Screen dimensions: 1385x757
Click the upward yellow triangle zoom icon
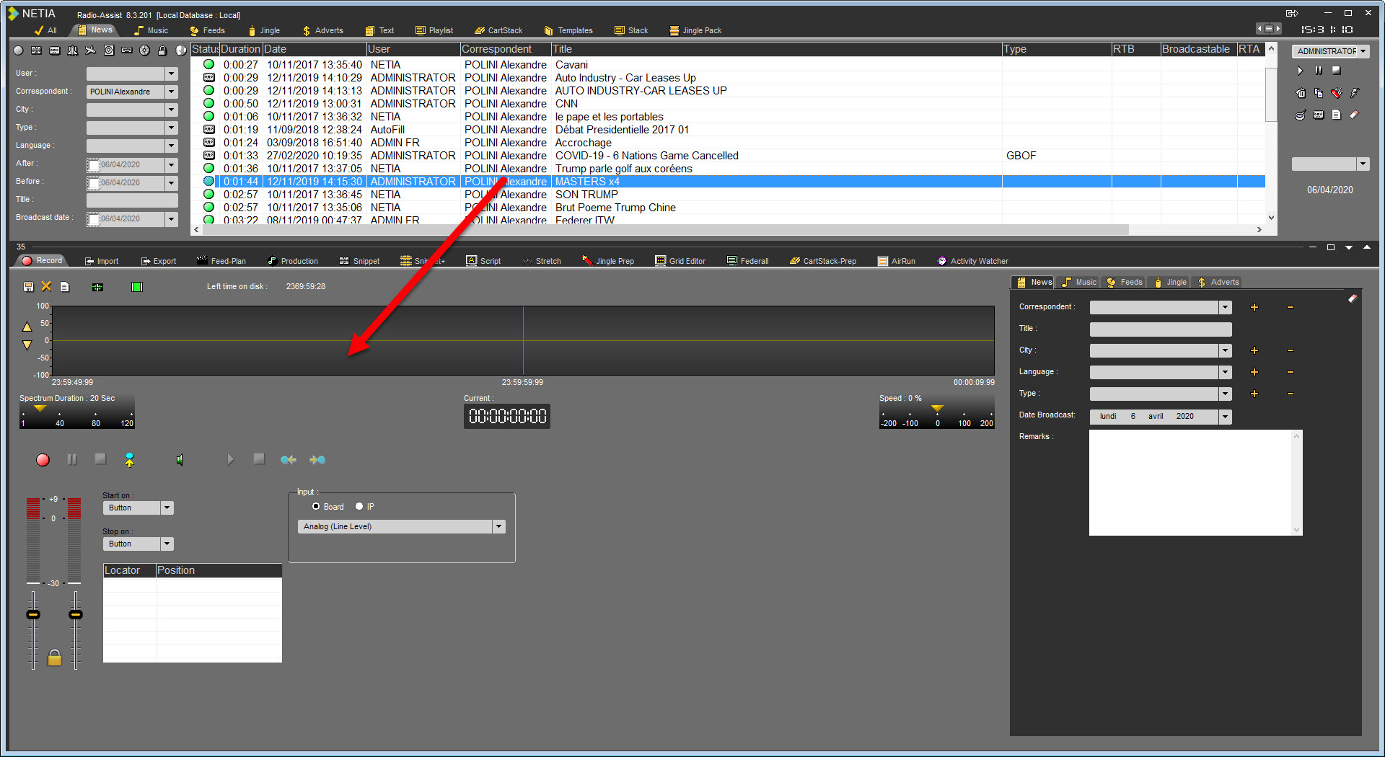click(x=27, y=327)
